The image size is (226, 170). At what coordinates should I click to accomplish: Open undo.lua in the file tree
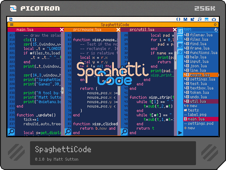point(201,97)
